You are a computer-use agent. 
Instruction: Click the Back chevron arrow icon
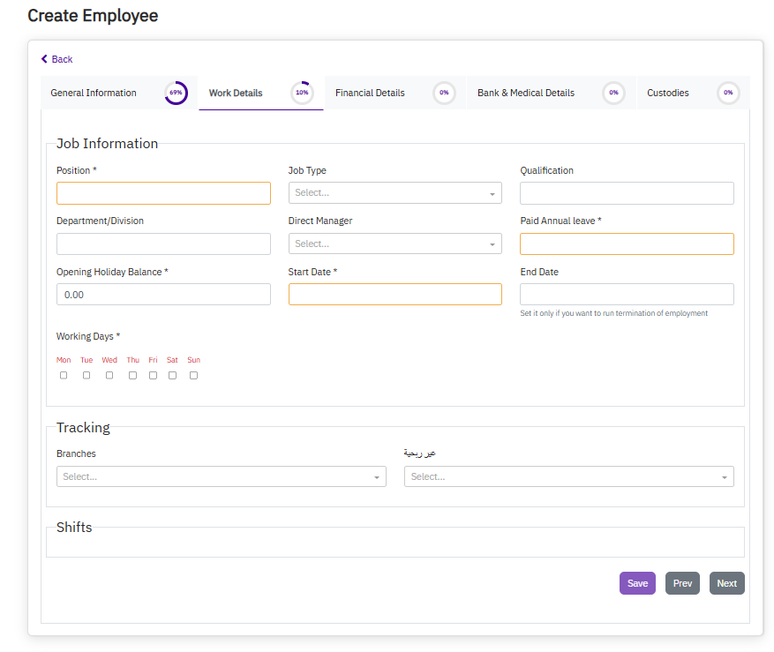point(44,59)
